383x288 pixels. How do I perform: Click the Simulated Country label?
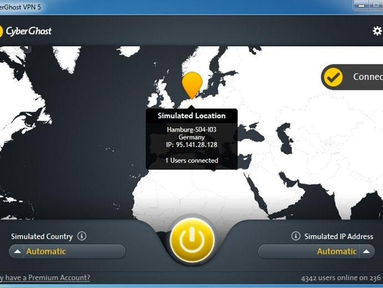tap(42, 236)
